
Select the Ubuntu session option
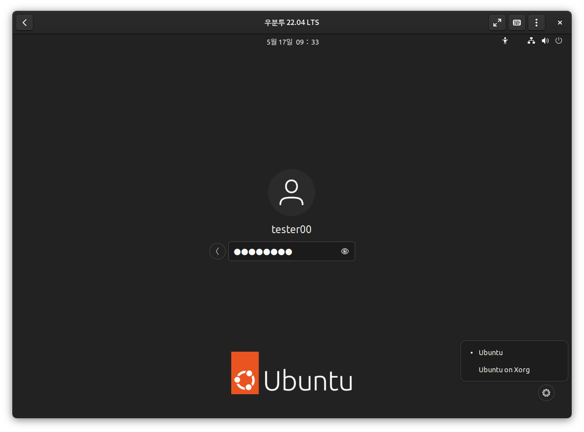tap(514, 353)
